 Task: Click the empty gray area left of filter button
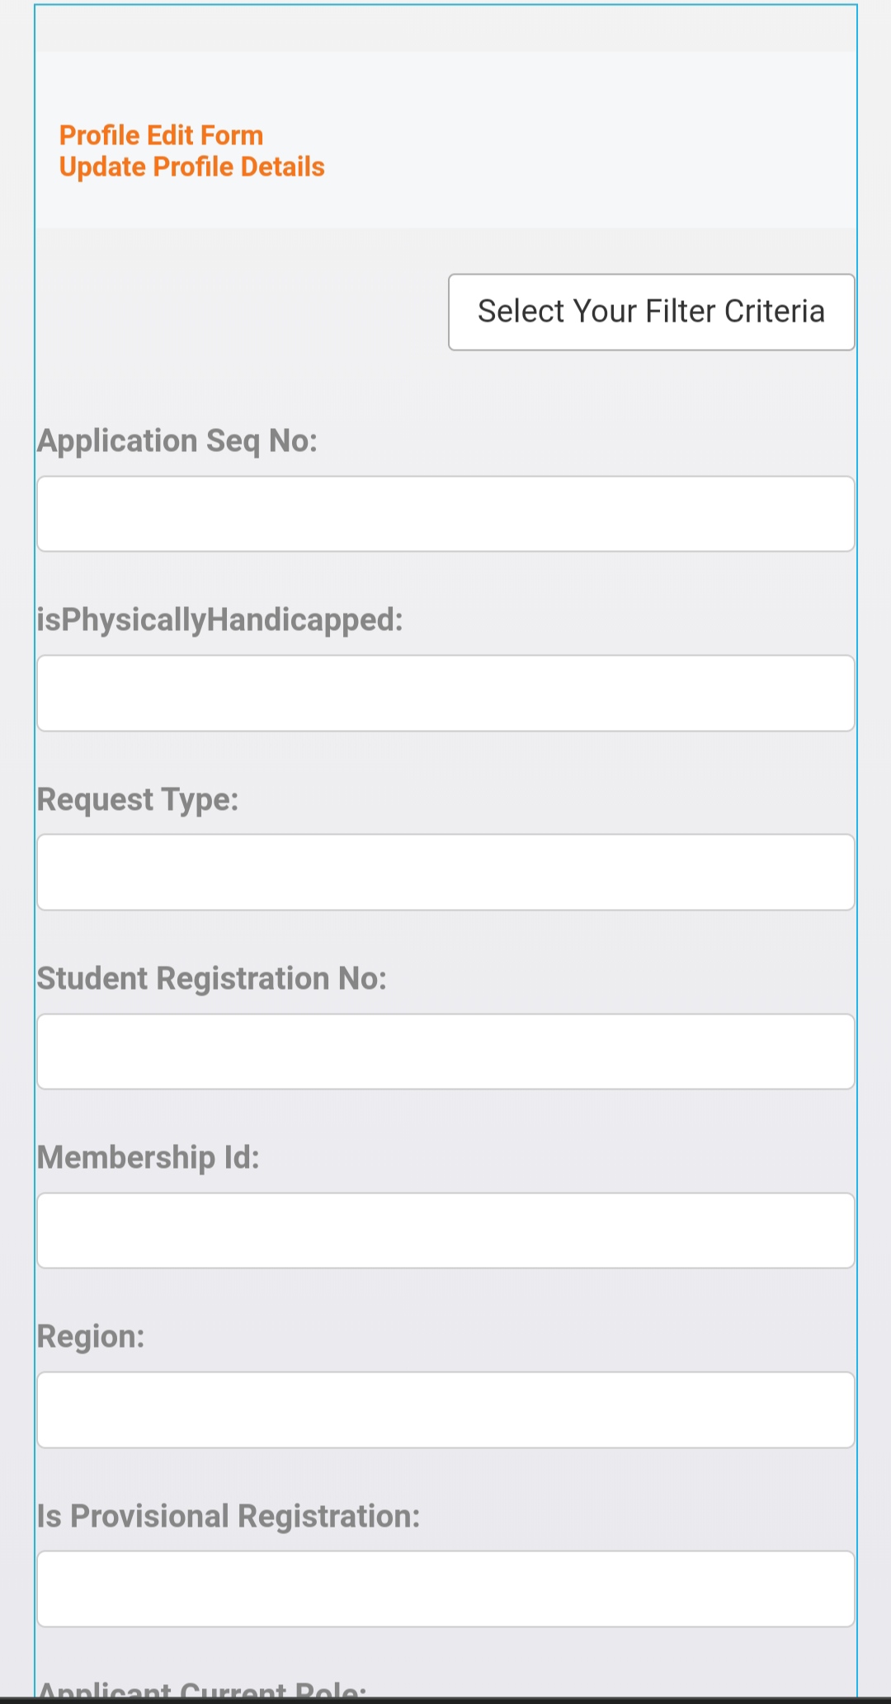tap(239, 312)
